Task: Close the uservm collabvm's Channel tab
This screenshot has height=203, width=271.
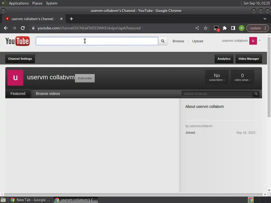Action: 61,19
